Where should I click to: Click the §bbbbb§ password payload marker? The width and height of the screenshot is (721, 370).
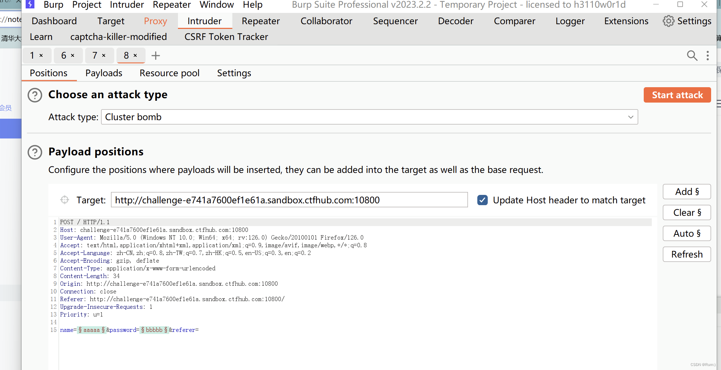[x=154, y=330]
